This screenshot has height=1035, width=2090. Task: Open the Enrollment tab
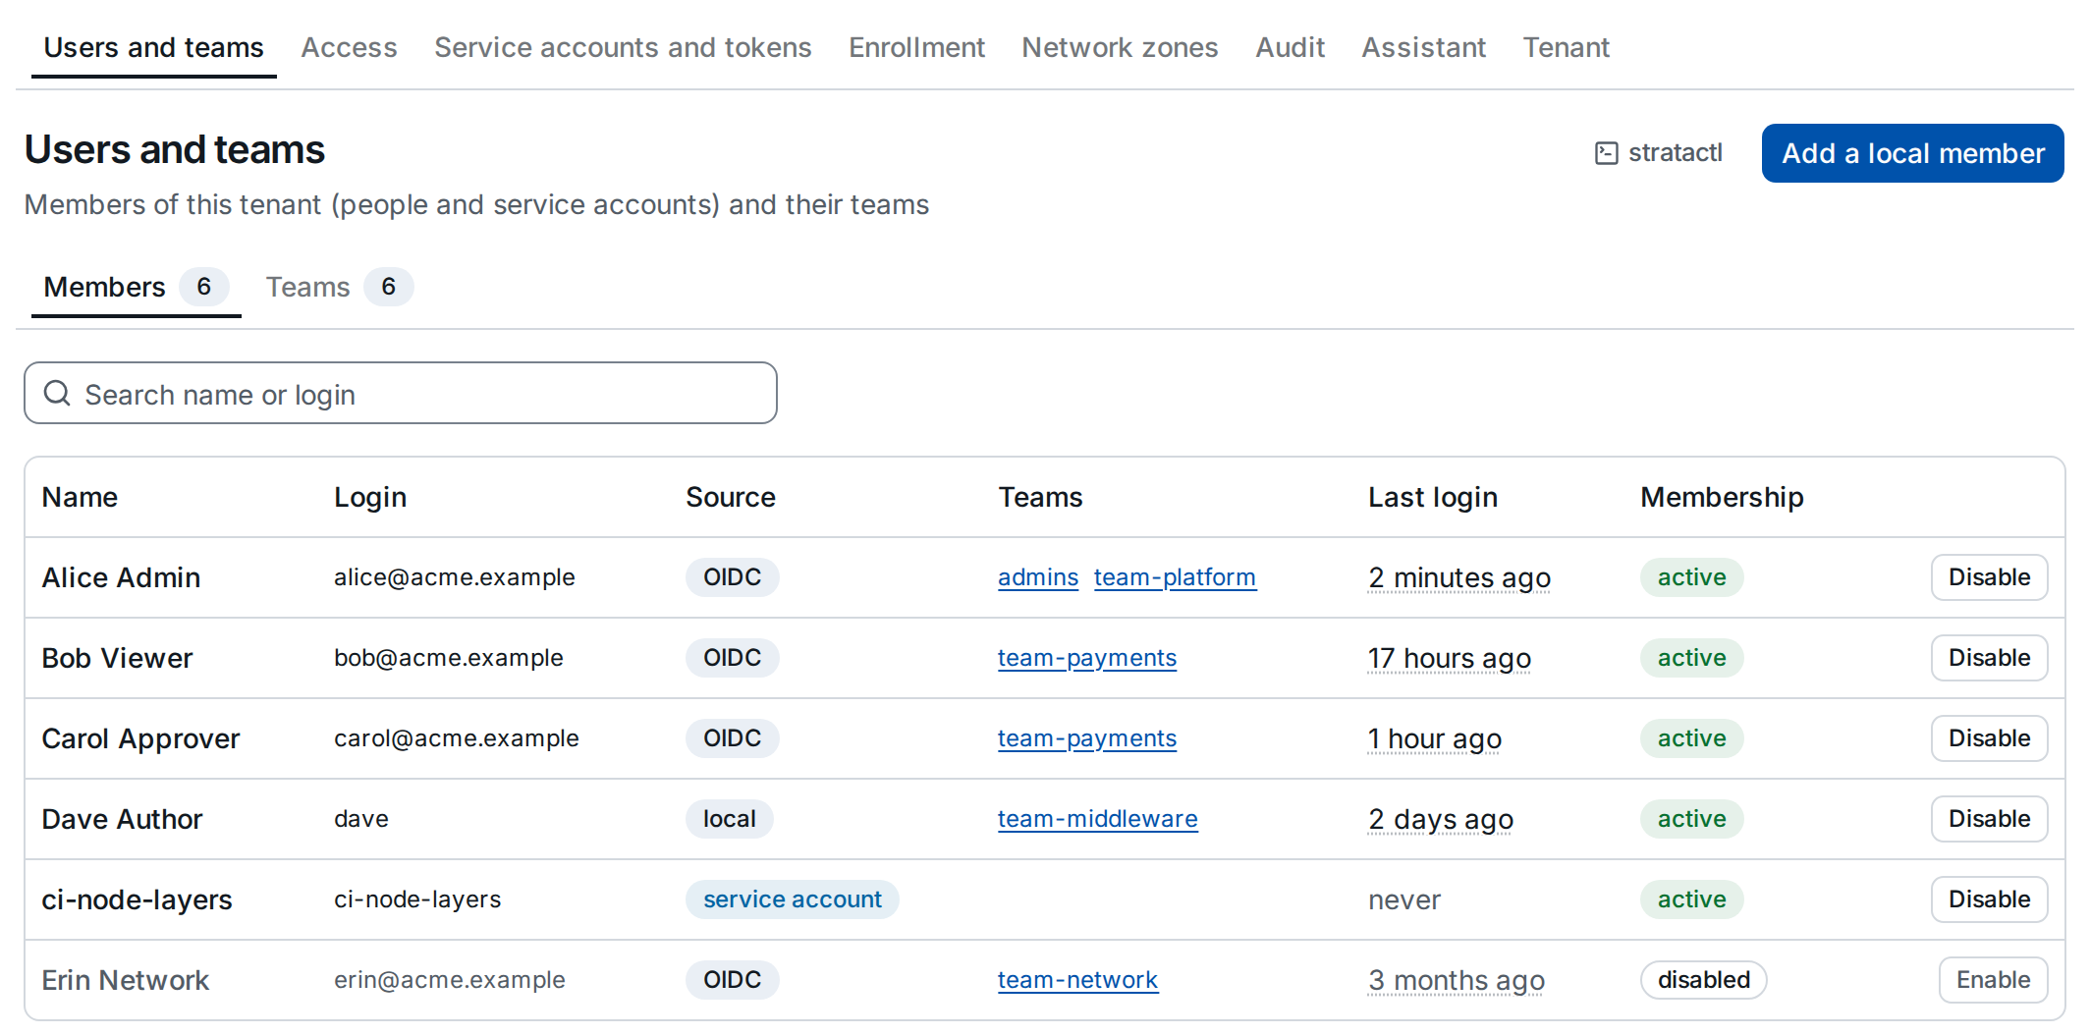[916, 47]
